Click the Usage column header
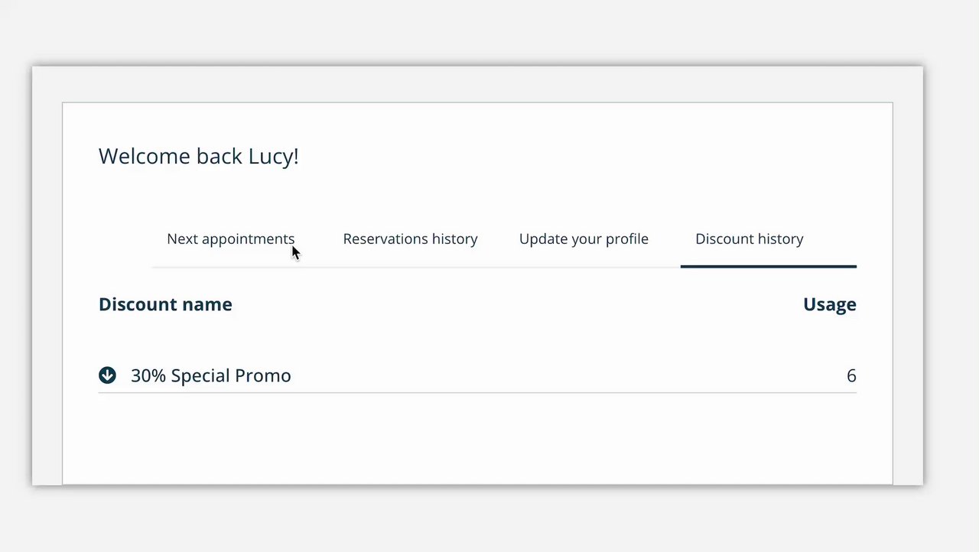The height and width of the screenshot is (552, 979). pyautogui.click(x=829, y=304)
